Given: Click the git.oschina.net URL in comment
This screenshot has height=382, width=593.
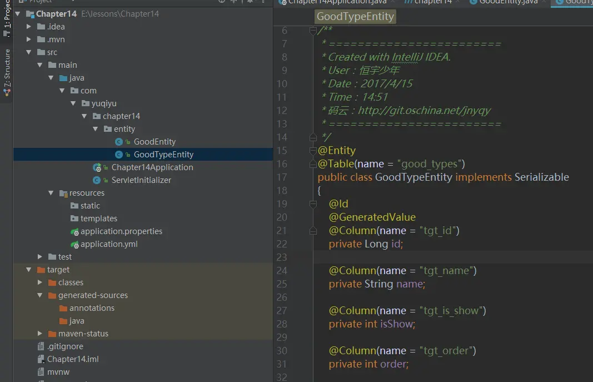Looking at the screenshot, I should (424, 111).
